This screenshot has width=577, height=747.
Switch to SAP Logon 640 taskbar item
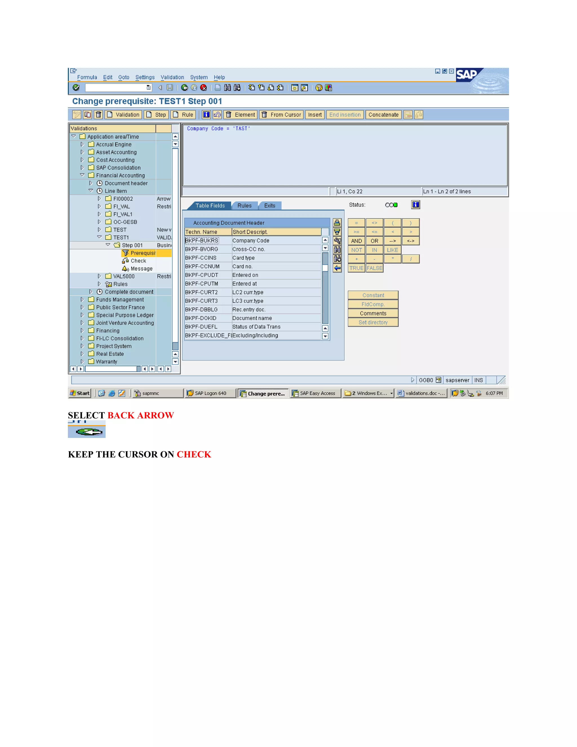pos(210,393)
